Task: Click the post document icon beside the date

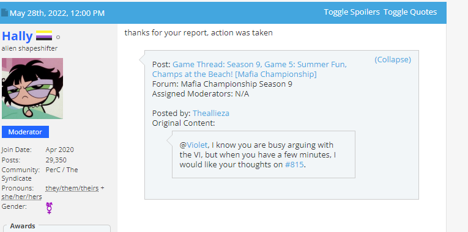Action: point(4,12)
